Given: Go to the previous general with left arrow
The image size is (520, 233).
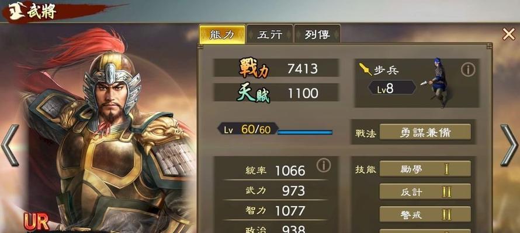Looking at the screenshot, I should [11, 145].
